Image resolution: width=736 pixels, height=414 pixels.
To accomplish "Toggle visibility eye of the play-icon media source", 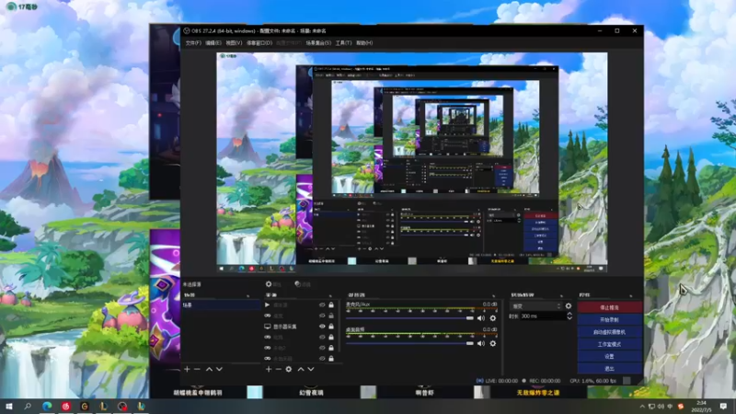I will (x=322, y=305).
